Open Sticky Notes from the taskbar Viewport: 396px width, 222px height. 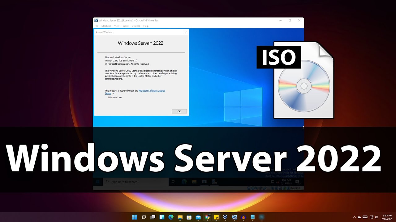[216, 217]
